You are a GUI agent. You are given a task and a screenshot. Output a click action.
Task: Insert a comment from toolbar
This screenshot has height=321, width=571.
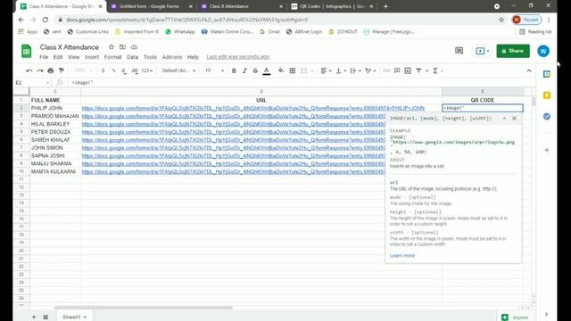[x=397, y=70]
